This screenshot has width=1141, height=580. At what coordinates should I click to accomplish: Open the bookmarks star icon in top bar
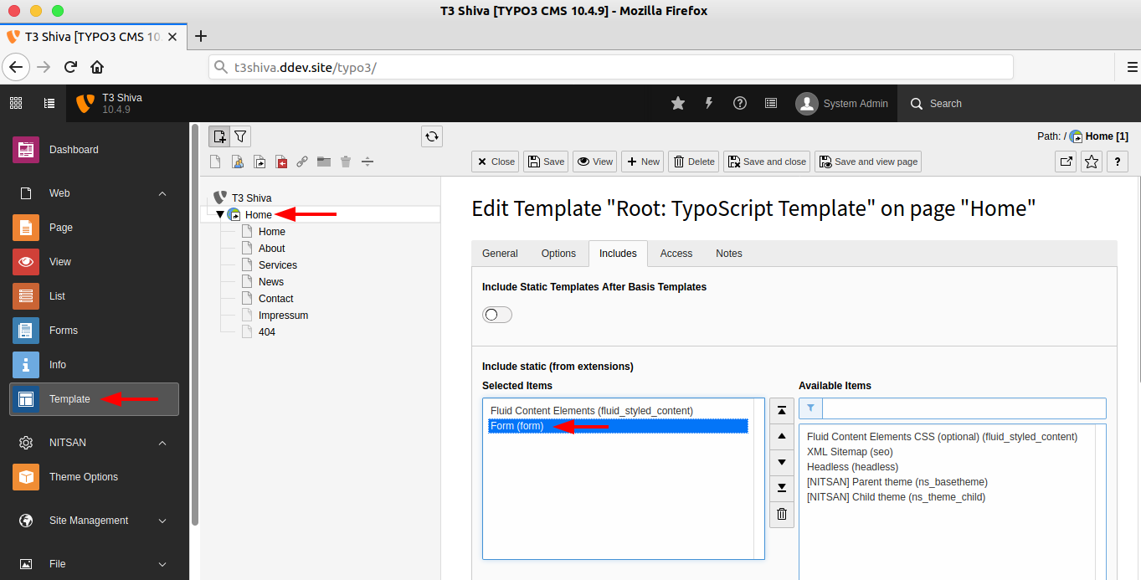[677, 103]
